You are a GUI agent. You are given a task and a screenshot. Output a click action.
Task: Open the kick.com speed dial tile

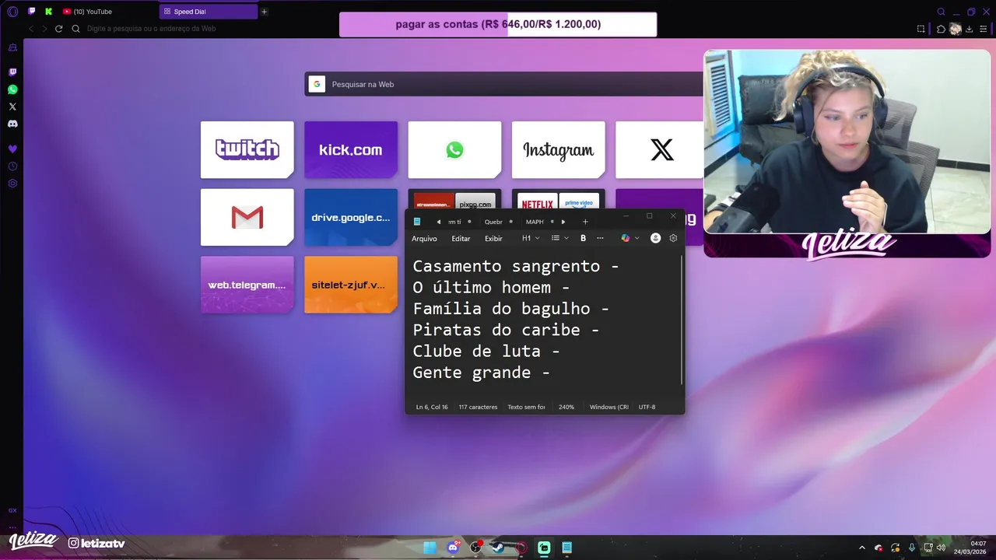tap(351, 149)
